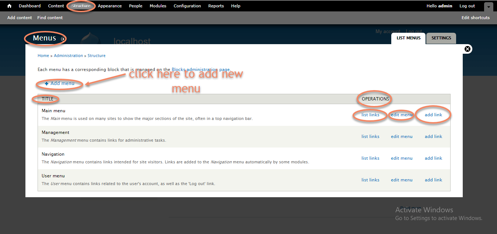Click the 'Main menu' title text
This screenshot has width=497, height=234.
[53, 111]
